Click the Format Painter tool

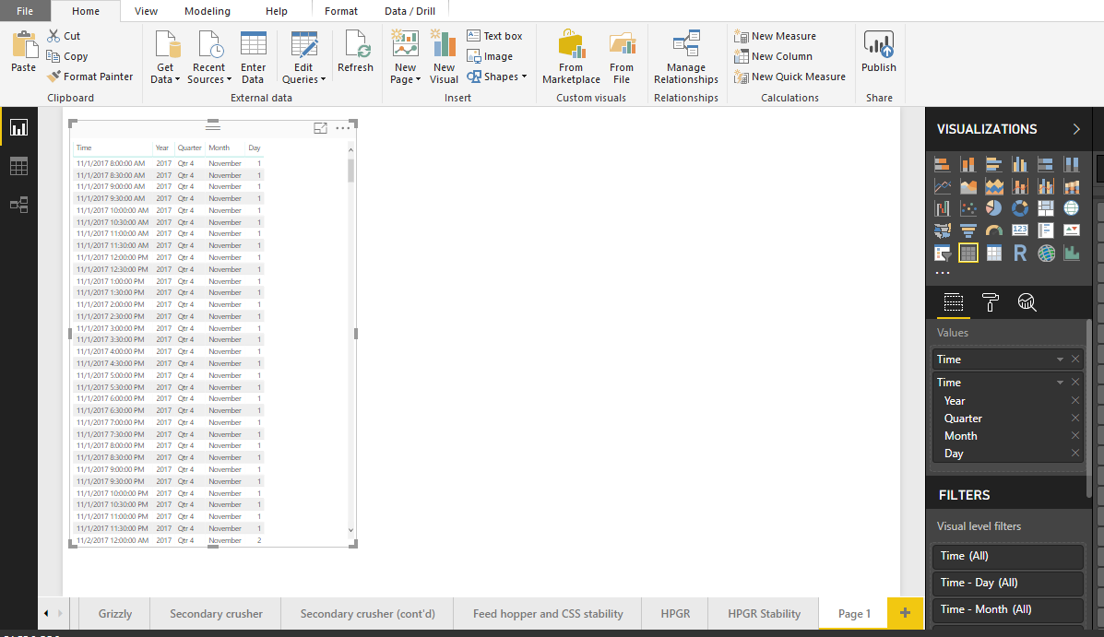click(90, 77)
